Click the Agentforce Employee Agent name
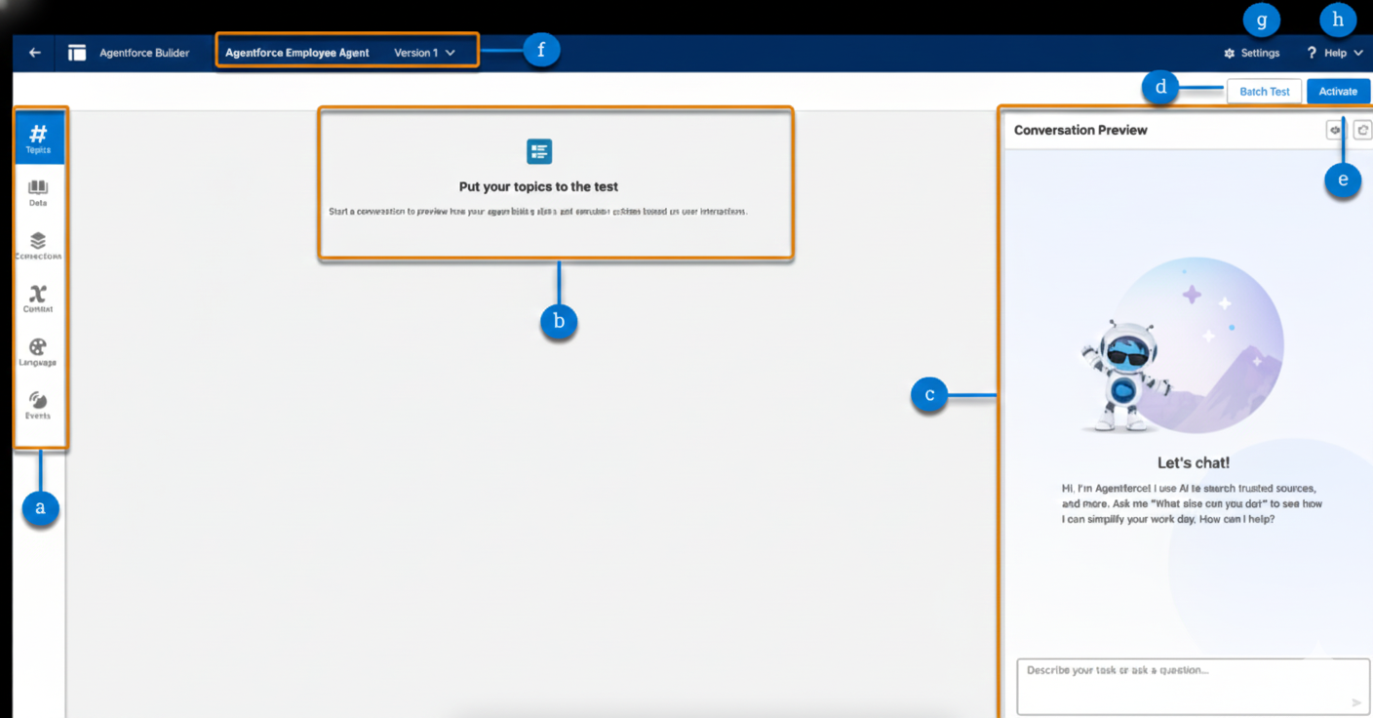The width and height of the screenshot is (1373, 718). (x=297, y=53)
